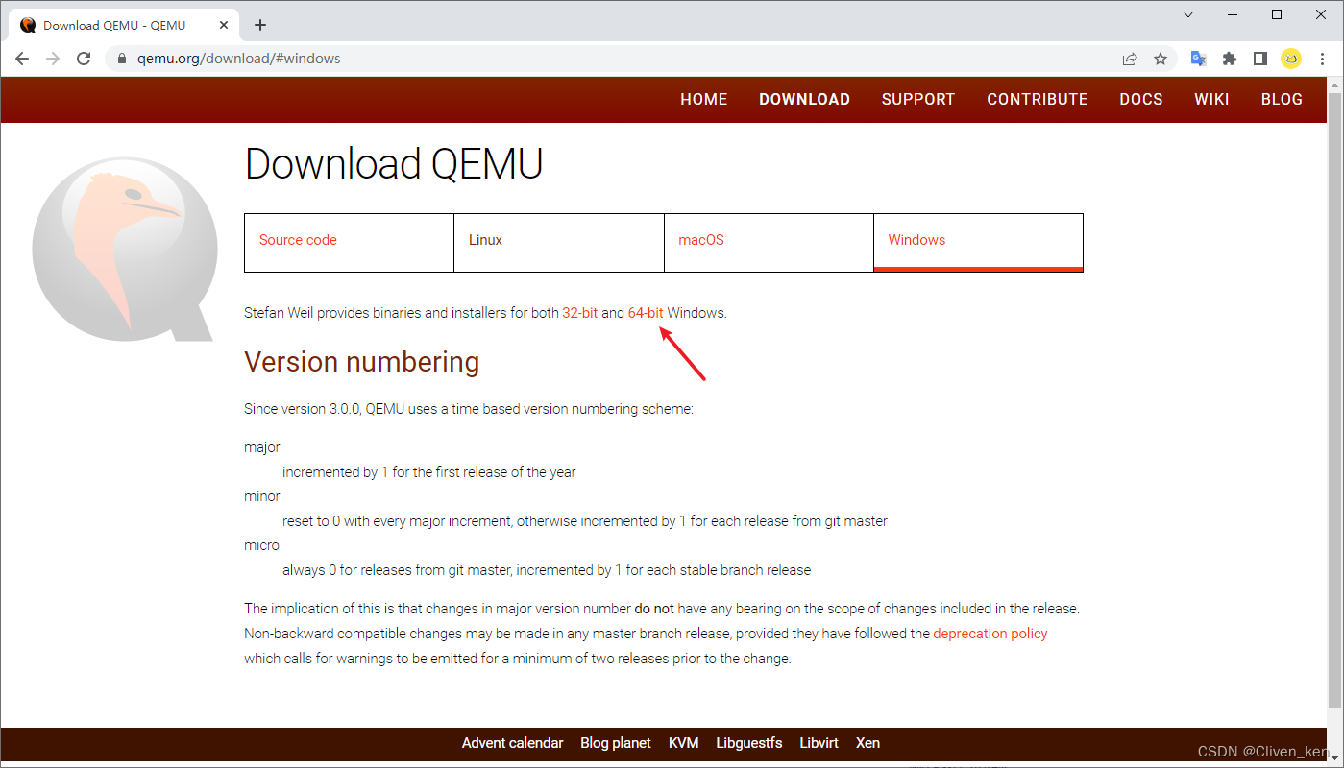Click the scrollbar up arrow
Screen dimensions: 1344x768
[1335, 84]
